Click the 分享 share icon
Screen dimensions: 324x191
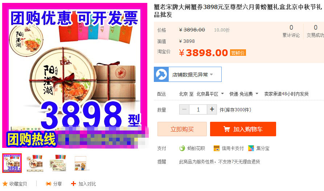(49, 183)
